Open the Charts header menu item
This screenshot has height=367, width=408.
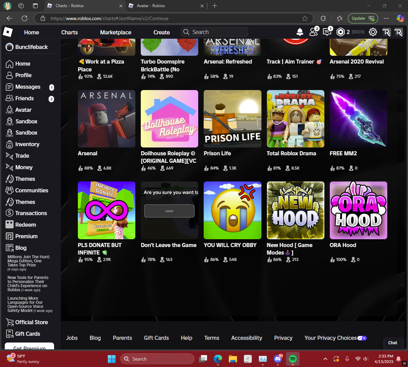click(x=69, y=32)
